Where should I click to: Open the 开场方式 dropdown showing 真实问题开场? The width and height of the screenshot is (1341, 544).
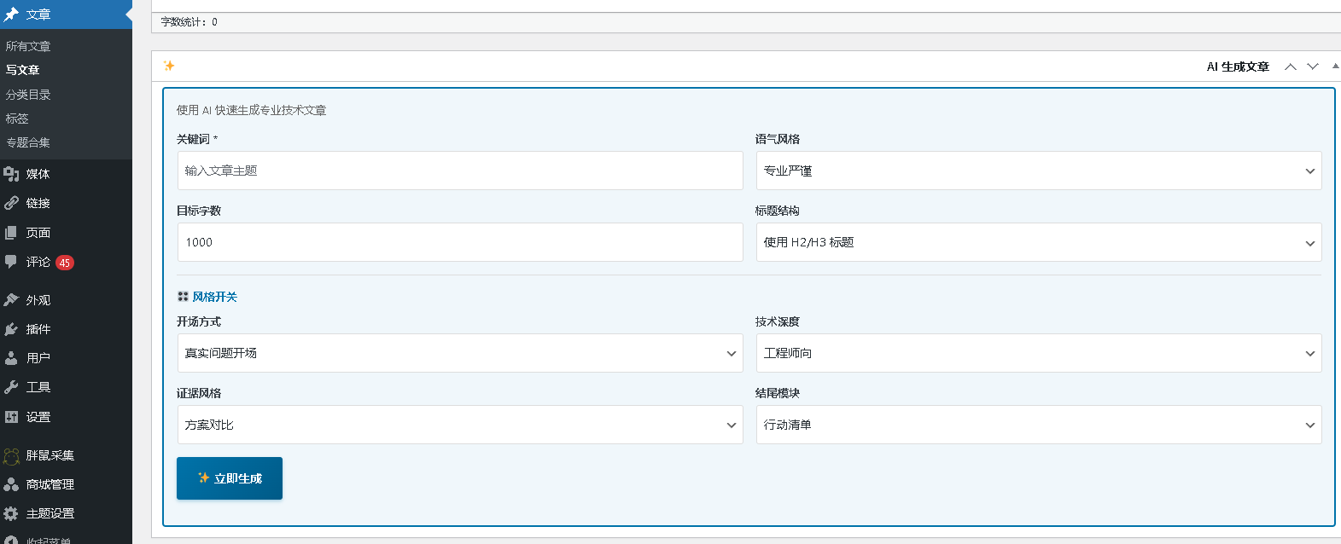[x=459, y=353]
